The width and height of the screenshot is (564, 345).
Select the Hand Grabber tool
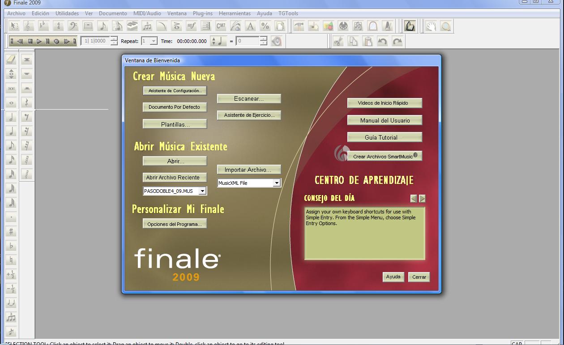(x=431, y=26)
